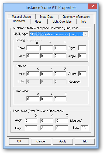104x154 pixels.
Task: Click the Scaling Scale Z field
Action: click(60, 48)
